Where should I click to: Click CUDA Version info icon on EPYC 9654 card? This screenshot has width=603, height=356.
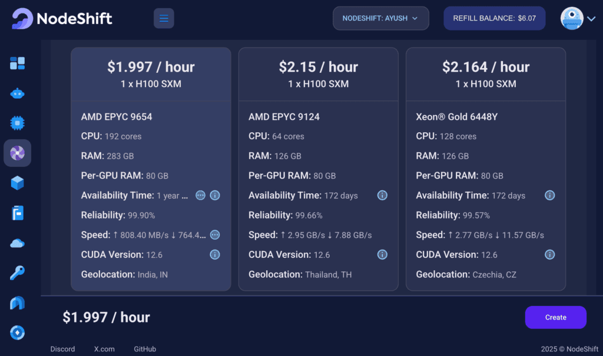(215, 254)
